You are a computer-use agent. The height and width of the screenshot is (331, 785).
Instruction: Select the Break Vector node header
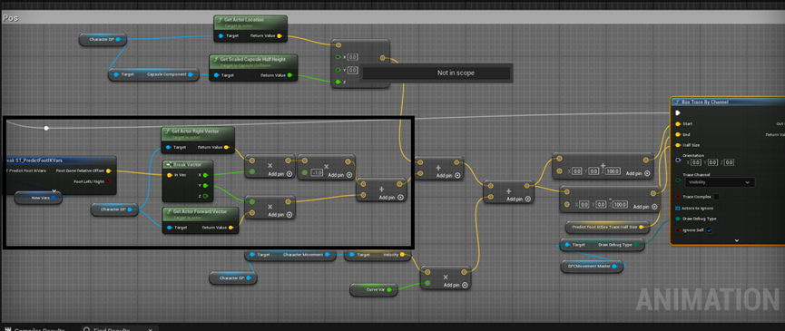tap(188, 164)
